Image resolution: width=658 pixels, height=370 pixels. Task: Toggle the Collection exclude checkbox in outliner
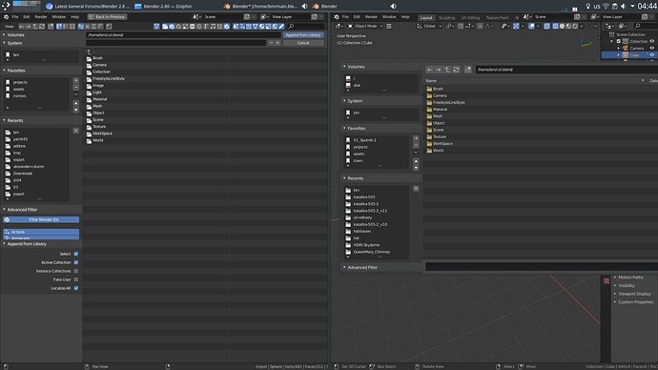[x=618, y=41]
